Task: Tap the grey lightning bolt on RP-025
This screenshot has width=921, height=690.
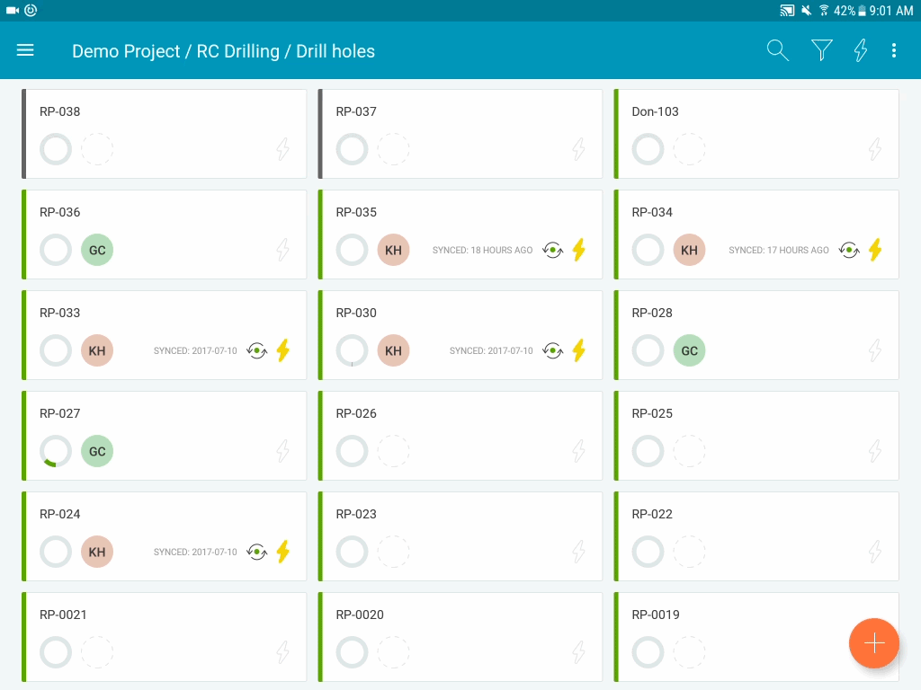Action: pyautogui.click(x=874, y=451)
